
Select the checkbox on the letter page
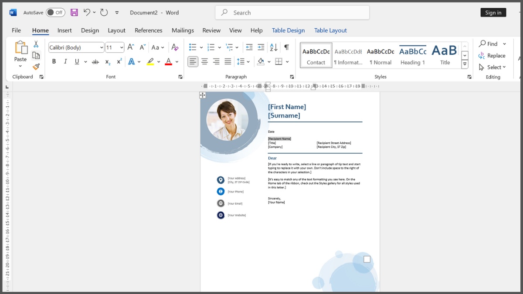click(367, 259)
